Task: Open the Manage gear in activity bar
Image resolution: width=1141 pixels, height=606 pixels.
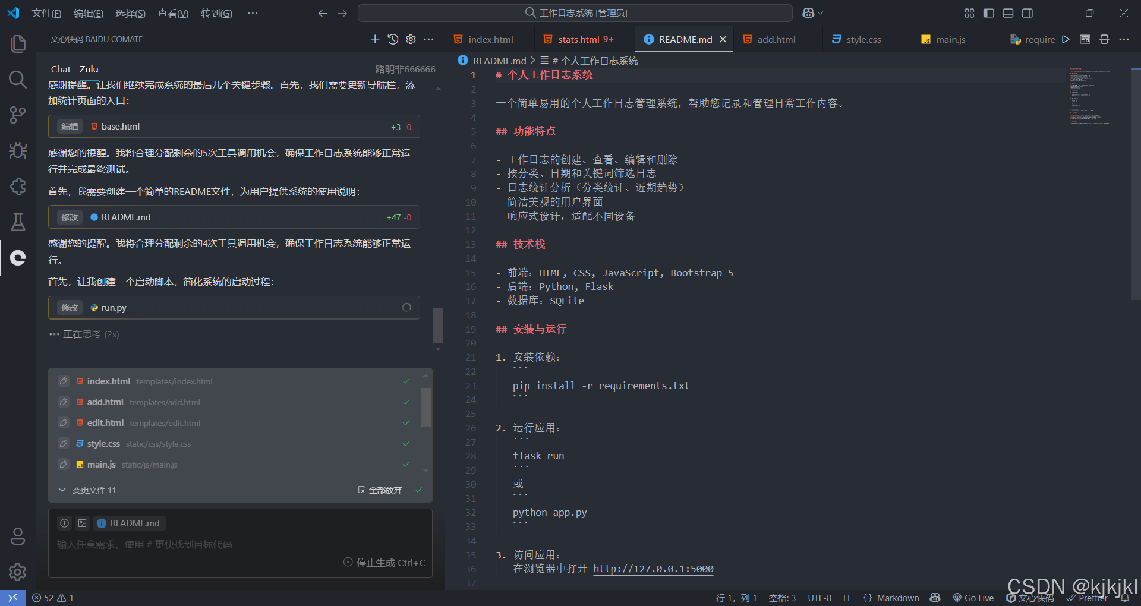Action: coord(18,572)
